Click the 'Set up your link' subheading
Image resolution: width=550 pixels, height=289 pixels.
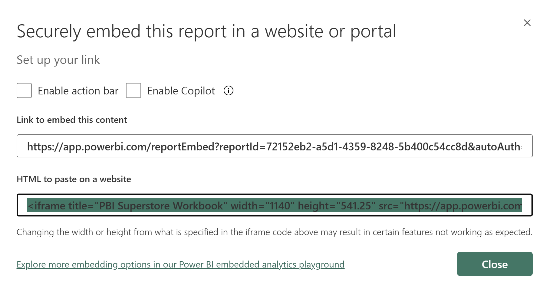pyautogui.click(x=58, y=60)
